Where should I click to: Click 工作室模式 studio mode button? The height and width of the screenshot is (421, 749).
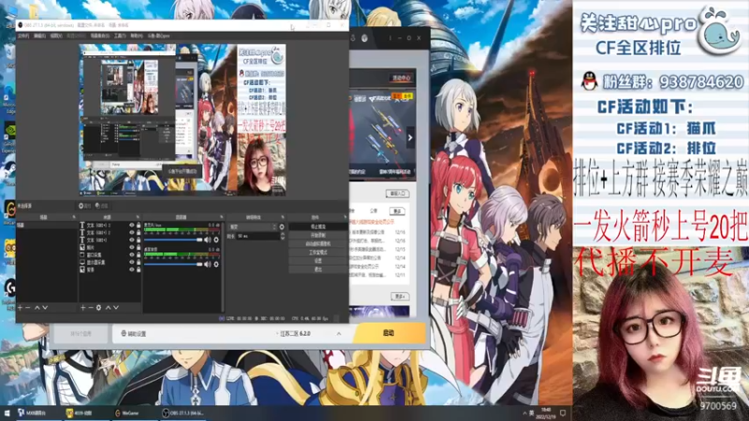318,253
